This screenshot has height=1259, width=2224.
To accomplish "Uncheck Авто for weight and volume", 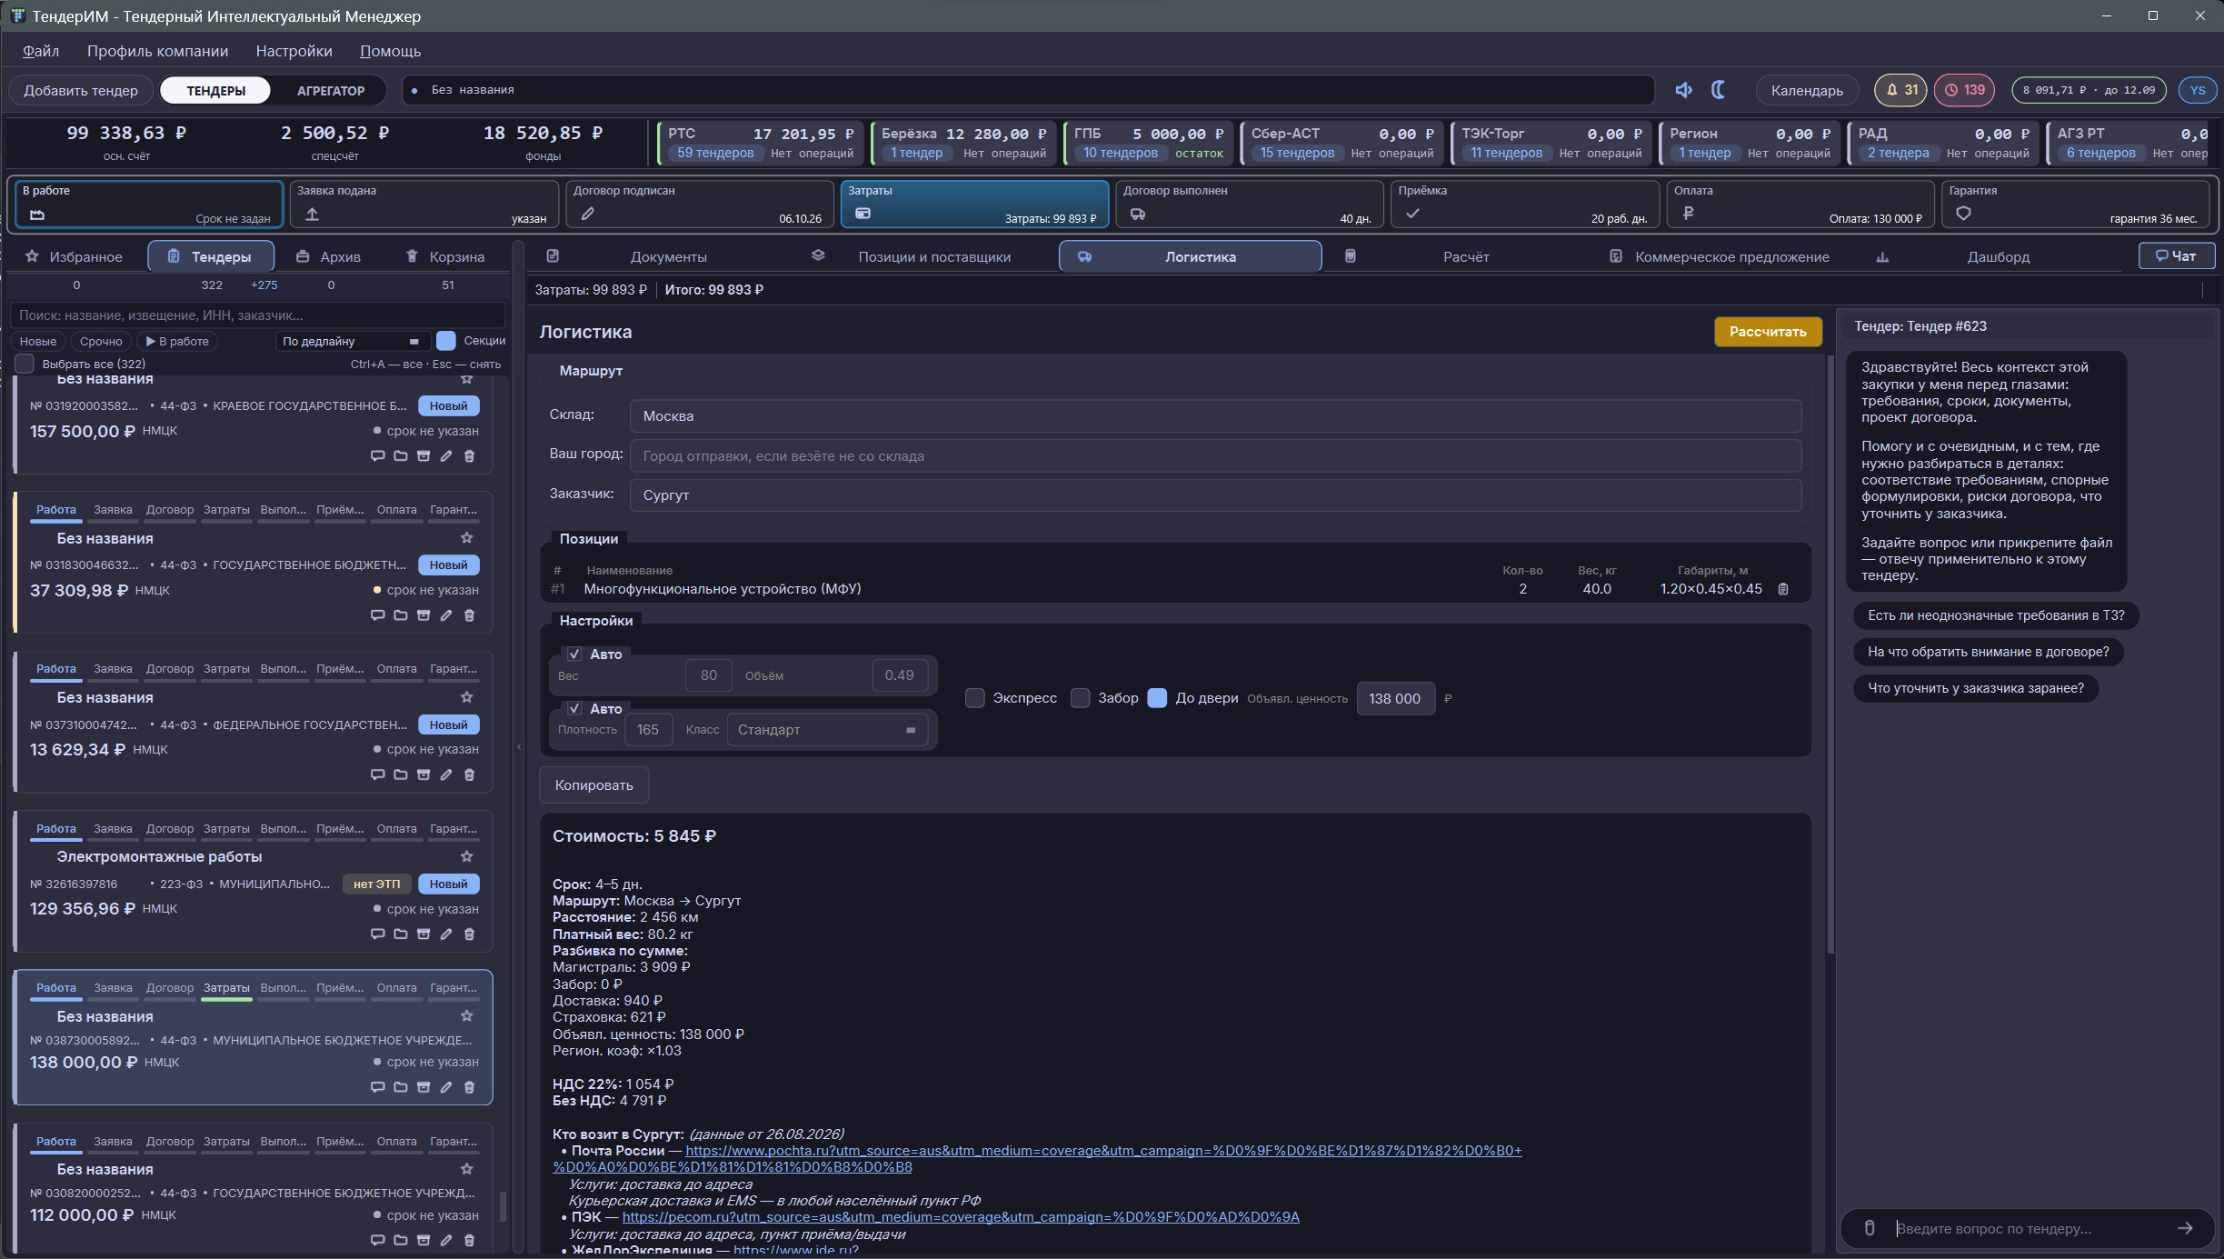I will (x=574, y=654).
